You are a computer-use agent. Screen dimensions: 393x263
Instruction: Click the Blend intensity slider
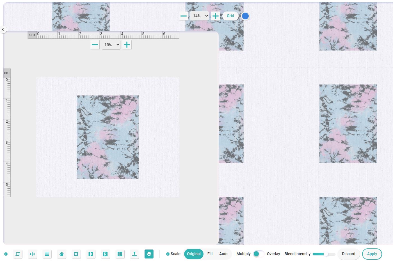click(x=324, y=254)
